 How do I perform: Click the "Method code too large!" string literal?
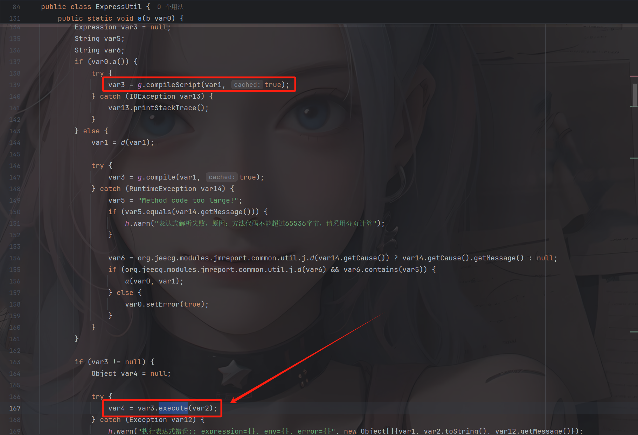188,200
